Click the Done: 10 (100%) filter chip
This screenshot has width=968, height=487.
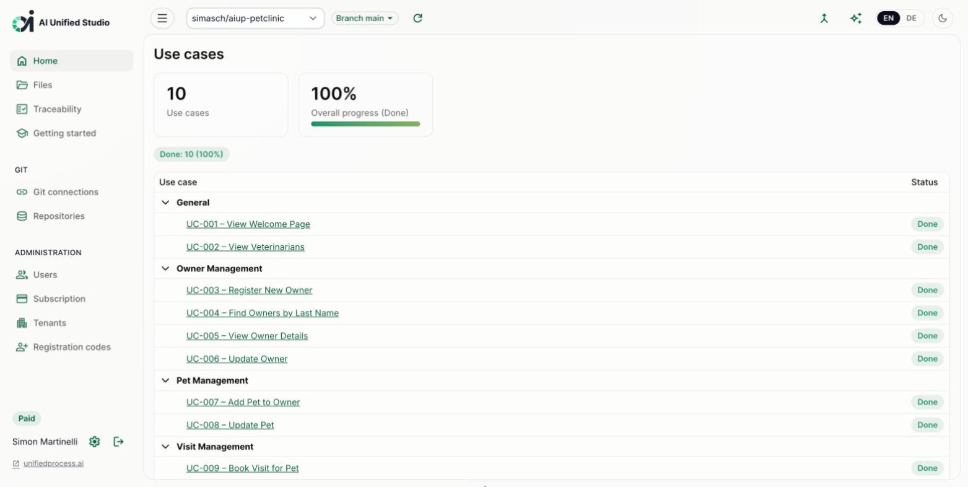point(191,154)
